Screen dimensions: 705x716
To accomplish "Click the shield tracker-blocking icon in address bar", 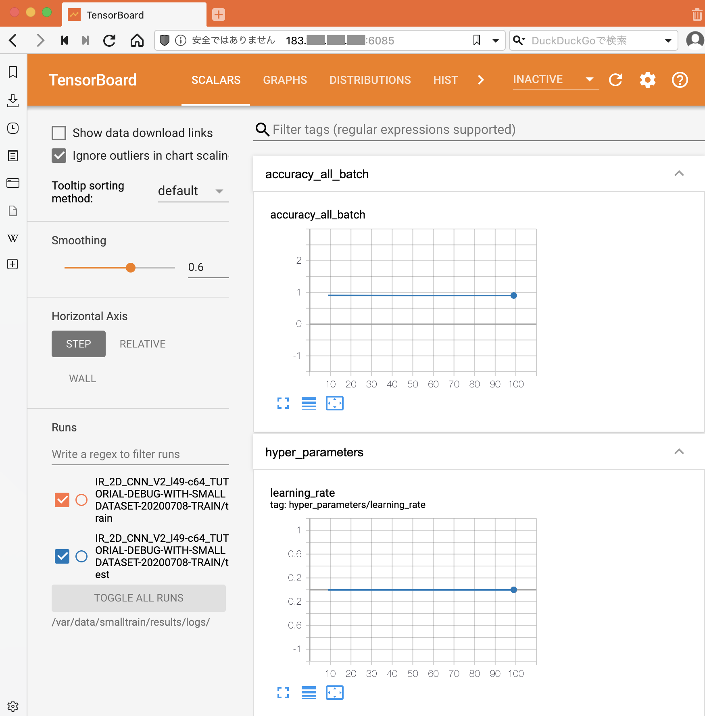I will point(164,40).
